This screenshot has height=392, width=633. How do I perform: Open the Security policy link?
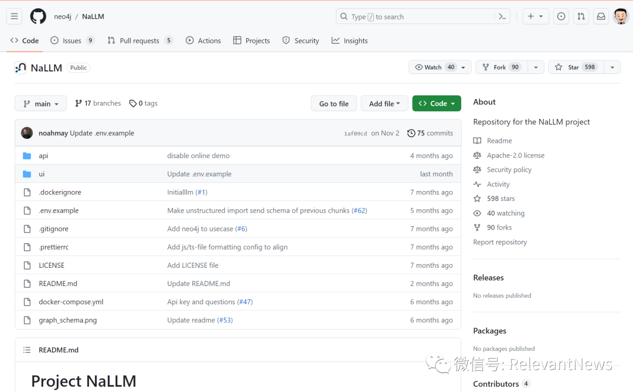(x=509, y=169)
